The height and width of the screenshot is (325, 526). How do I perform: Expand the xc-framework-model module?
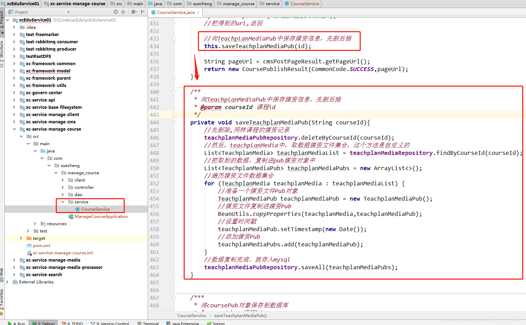14,71
